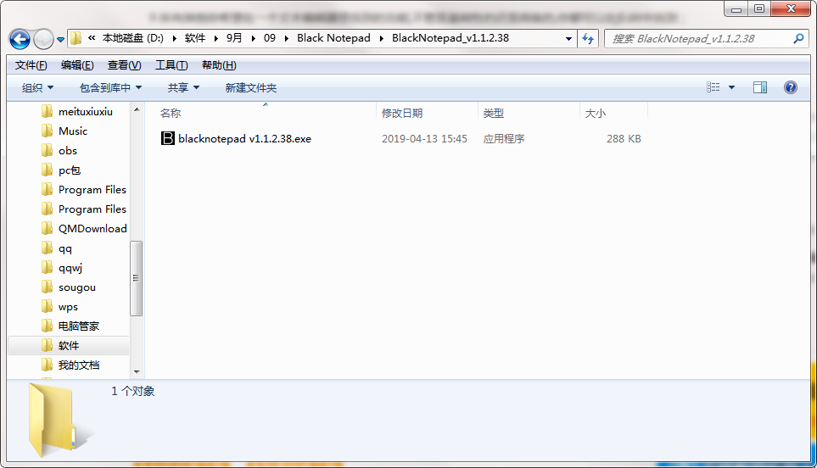Click the folder icon beside wps
This screenshot has width=817, height=468.
47,307
